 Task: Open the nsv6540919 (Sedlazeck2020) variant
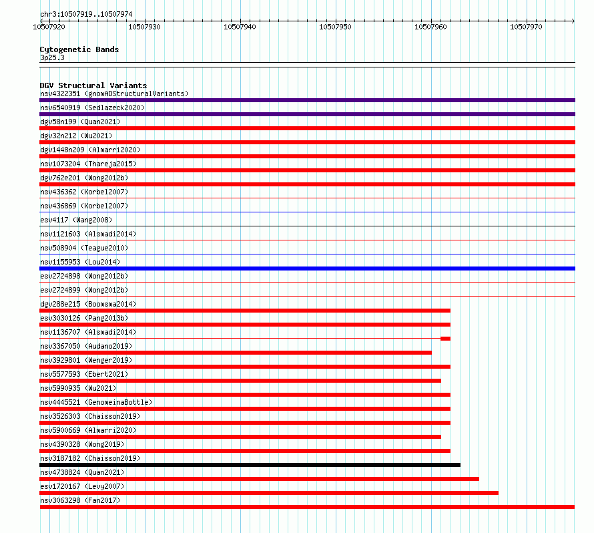[92, 108]
